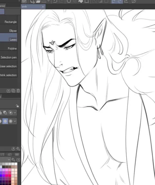Screen dimensions: 155x185
Task: Expand the selection mode dropdown arrow
Action: tap(15, 113)
